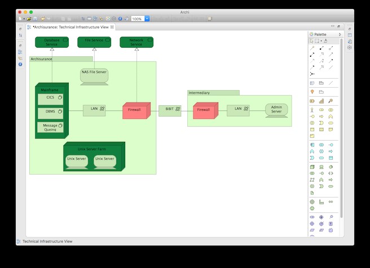This screenshot has height=268, width=370.
Task: Pick the Format Painter in the Palette
Action: click(325, 41)
